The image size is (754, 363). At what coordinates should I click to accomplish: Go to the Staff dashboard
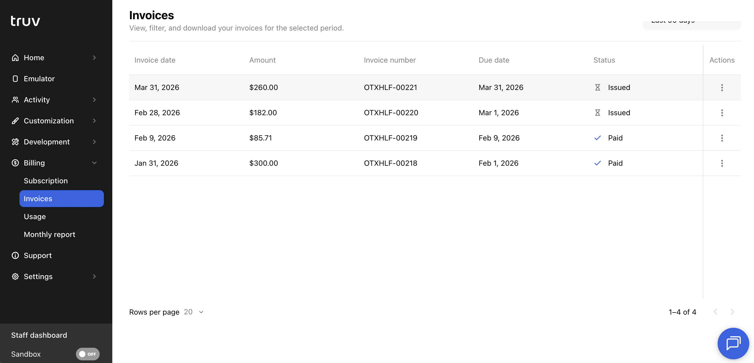[x=39, y=335]
